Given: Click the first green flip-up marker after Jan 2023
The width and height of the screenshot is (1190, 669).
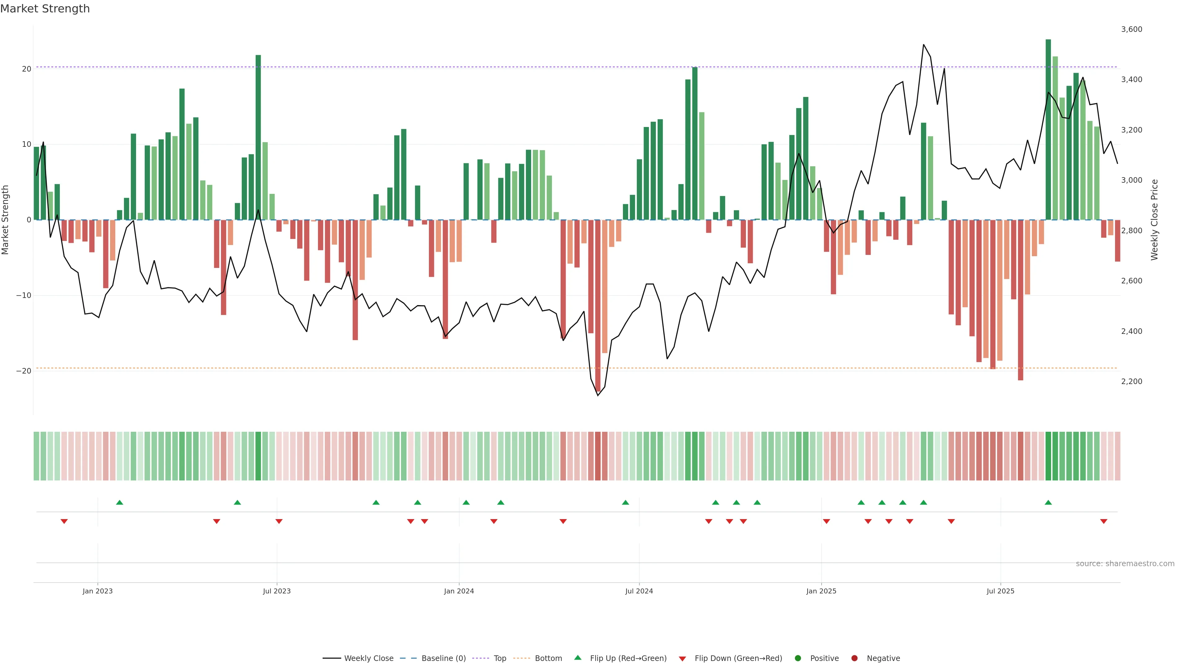Looking at the screenshot, I should [x=120, y=502].
